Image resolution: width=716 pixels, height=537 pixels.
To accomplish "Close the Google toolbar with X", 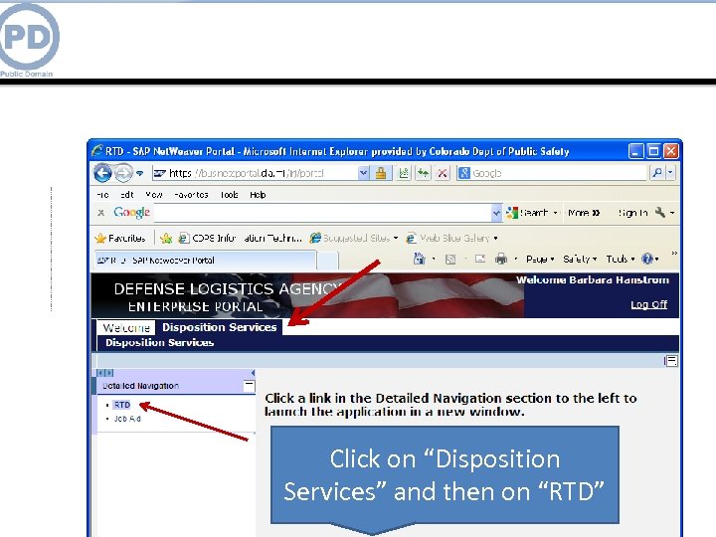I will 100,213.
